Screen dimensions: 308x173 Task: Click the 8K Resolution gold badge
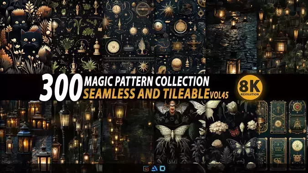click(x=250, y=87)
